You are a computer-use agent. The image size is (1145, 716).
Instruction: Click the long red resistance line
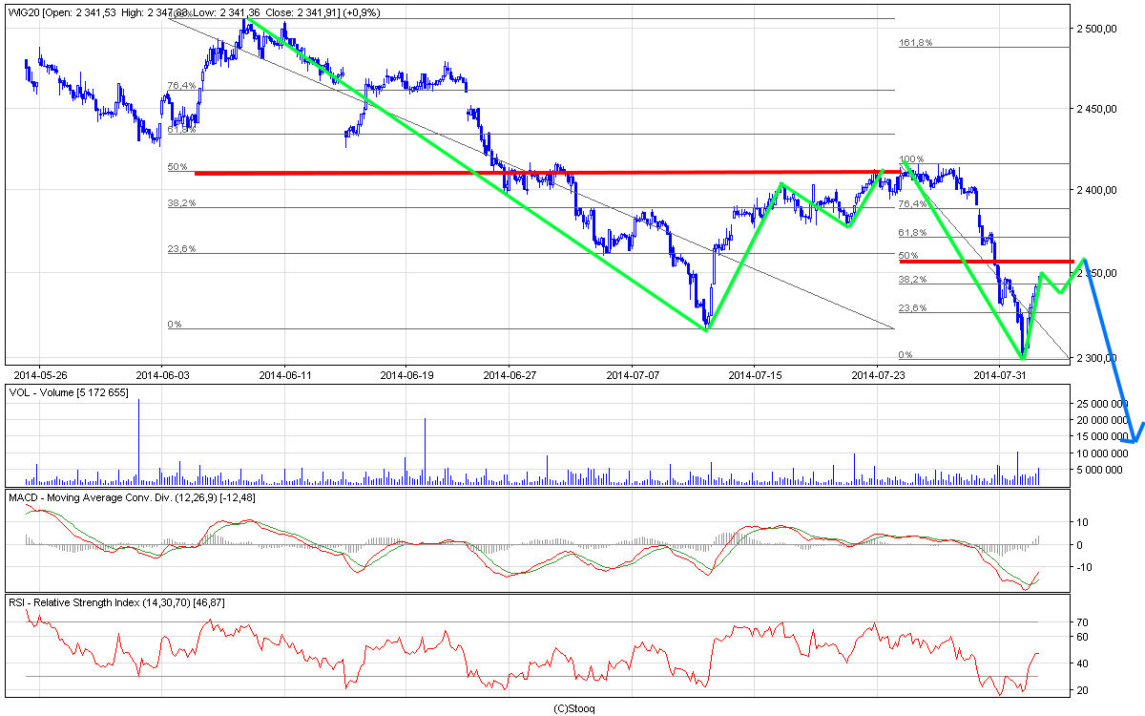click(534, 173)
